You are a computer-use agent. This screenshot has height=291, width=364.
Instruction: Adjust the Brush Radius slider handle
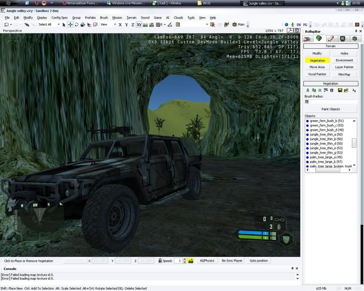[x=307, y=102]
